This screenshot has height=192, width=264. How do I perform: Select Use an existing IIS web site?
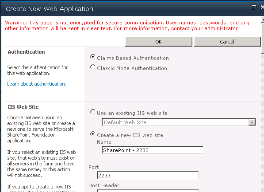(x=92, y=112)
